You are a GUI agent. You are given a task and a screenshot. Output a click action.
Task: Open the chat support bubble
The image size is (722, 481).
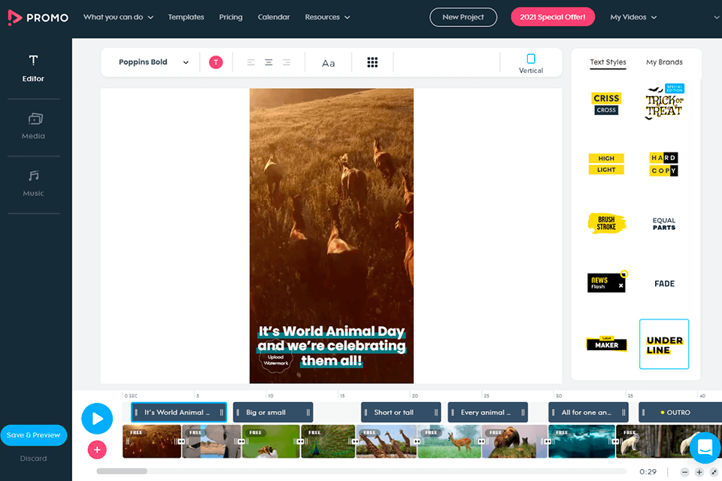[705, 447]
